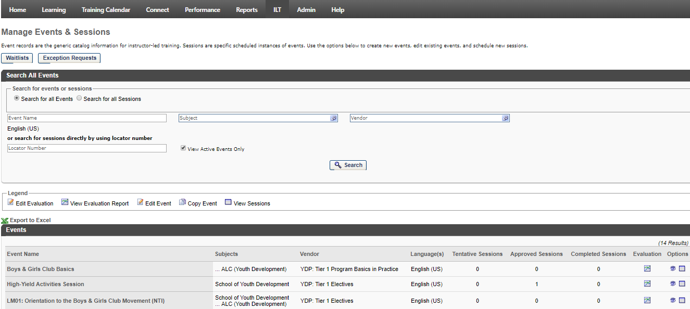Uncheck View Active Events Only

183,147
